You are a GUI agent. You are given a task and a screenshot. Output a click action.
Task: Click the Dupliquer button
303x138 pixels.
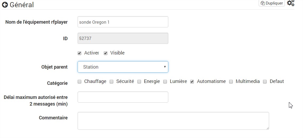pyautogui.click(x=272, y=3)
